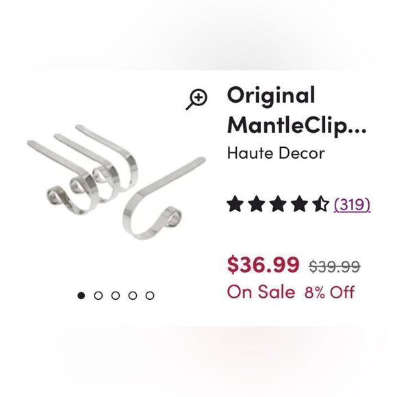Click the magnifier zoom-in icon

[x=196, y=99]
